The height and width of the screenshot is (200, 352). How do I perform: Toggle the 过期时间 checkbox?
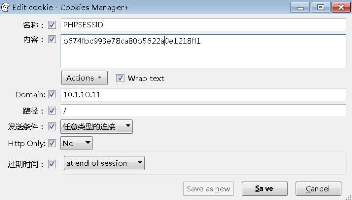[52, 164]
